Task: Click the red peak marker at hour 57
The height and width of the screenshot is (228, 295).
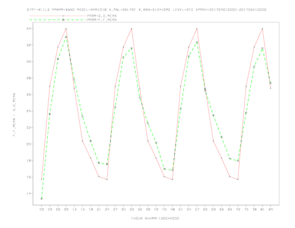Action: click(197, 29)
